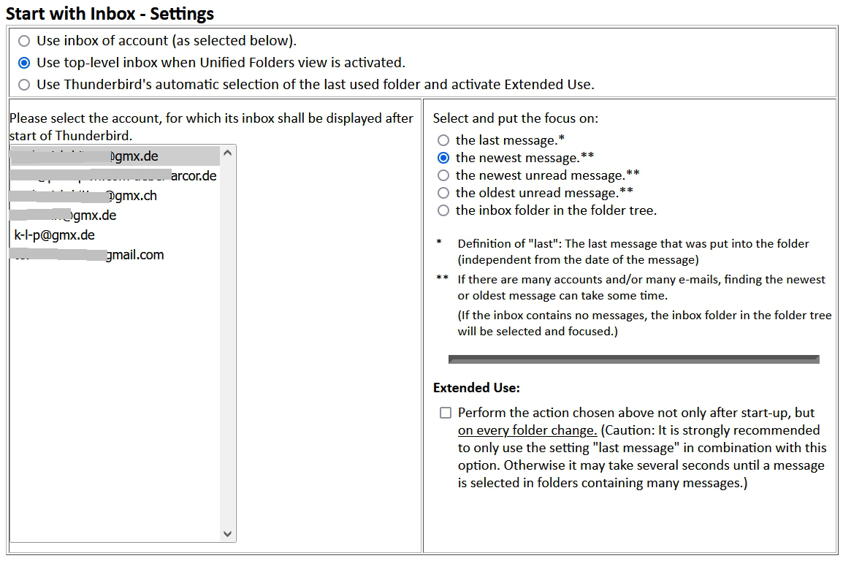Viewport: 843px width, 561px height.
Task: Click the 'Definition of "last"' footnote text
Action: pos(633,251)
